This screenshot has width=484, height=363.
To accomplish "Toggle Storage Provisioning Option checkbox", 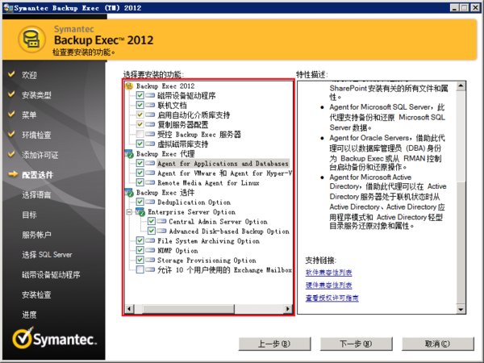I will [x=140, y=260].
